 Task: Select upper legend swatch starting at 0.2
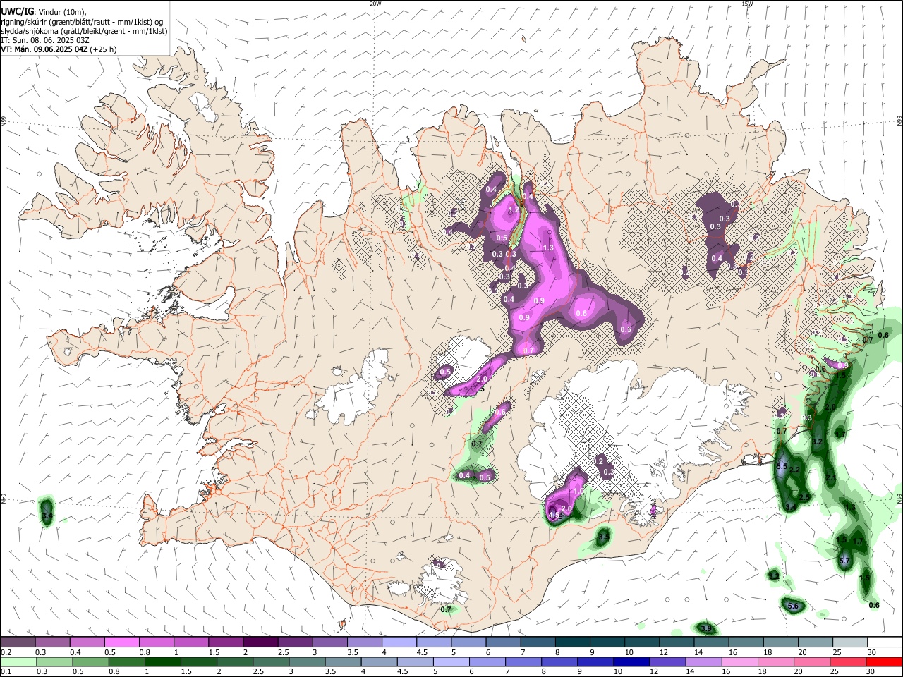(x=18, y=642)
